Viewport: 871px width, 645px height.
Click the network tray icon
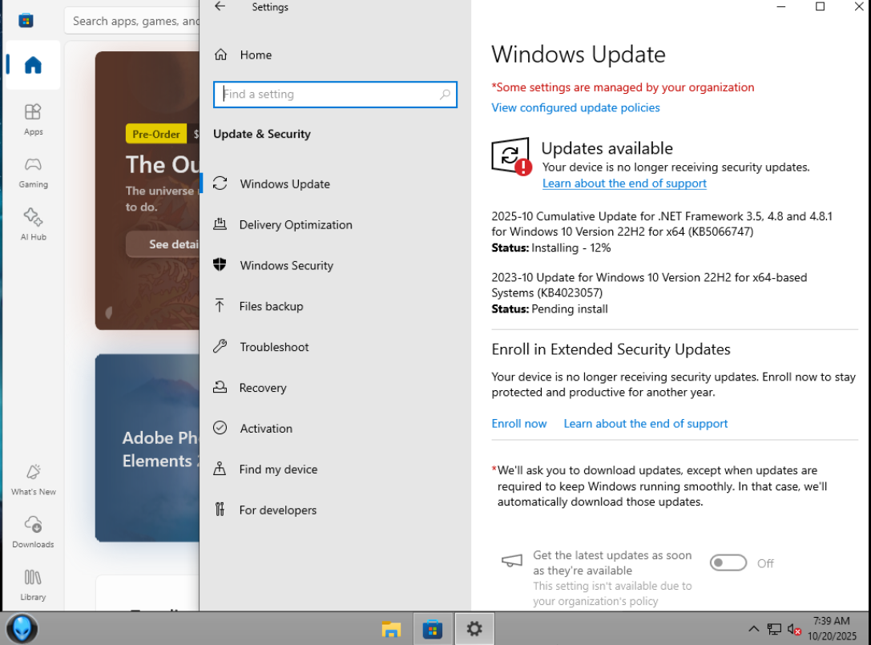(774, 629)
